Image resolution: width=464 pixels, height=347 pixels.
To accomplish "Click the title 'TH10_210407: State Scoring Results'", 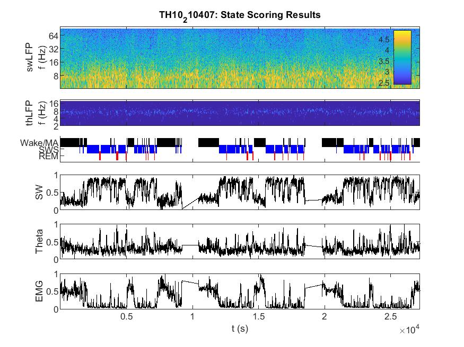I will point(240,15).
